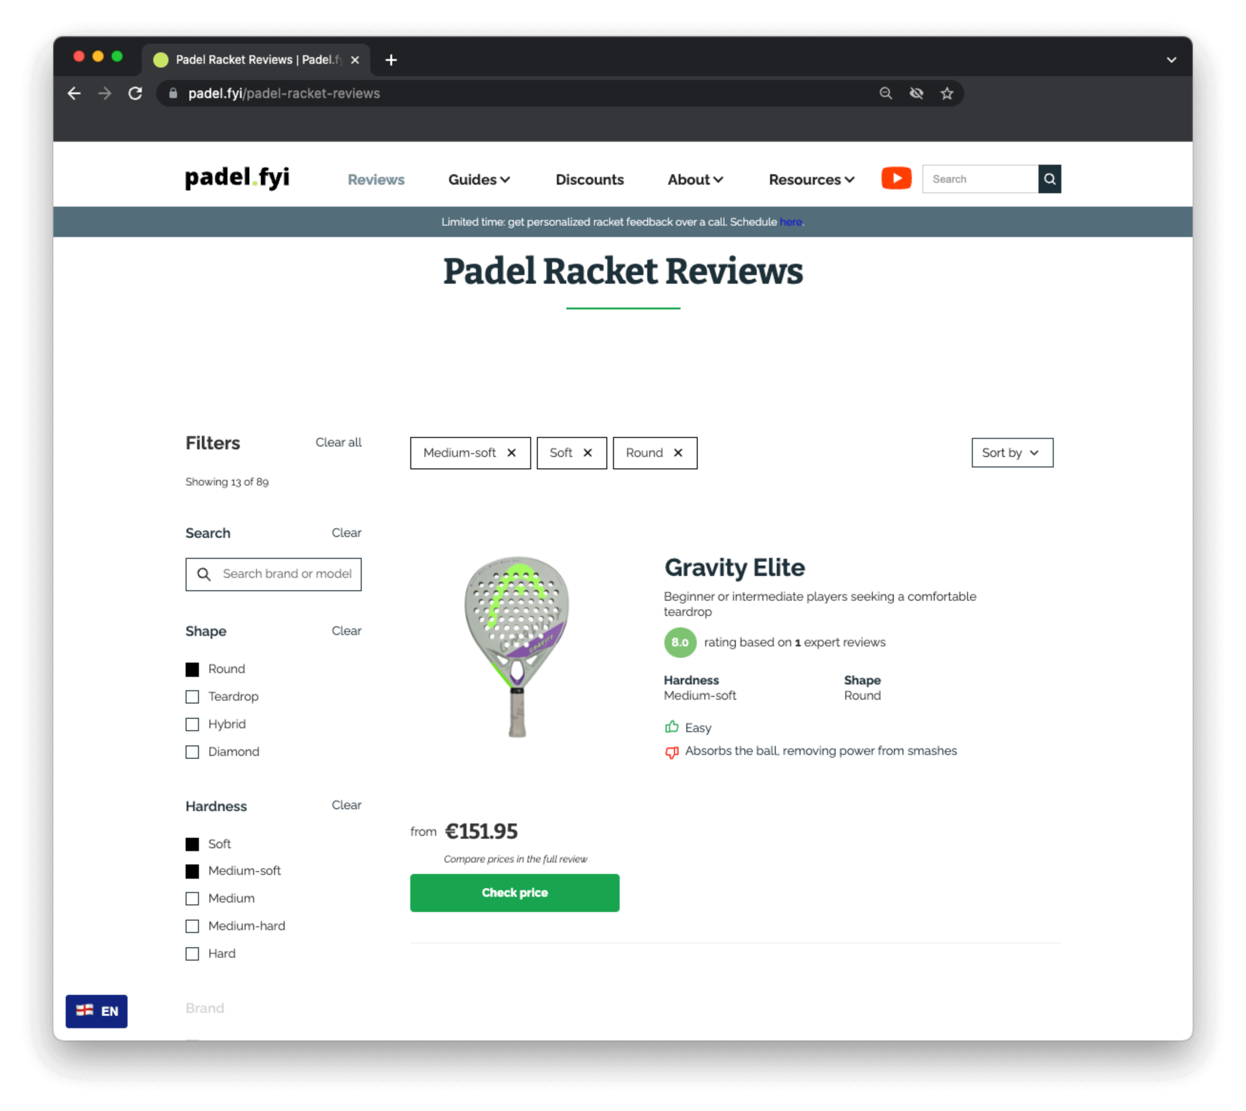Remove the Medium-soft filter chip
This screenshot has height=1111, width=1246.
click(511, 453)
